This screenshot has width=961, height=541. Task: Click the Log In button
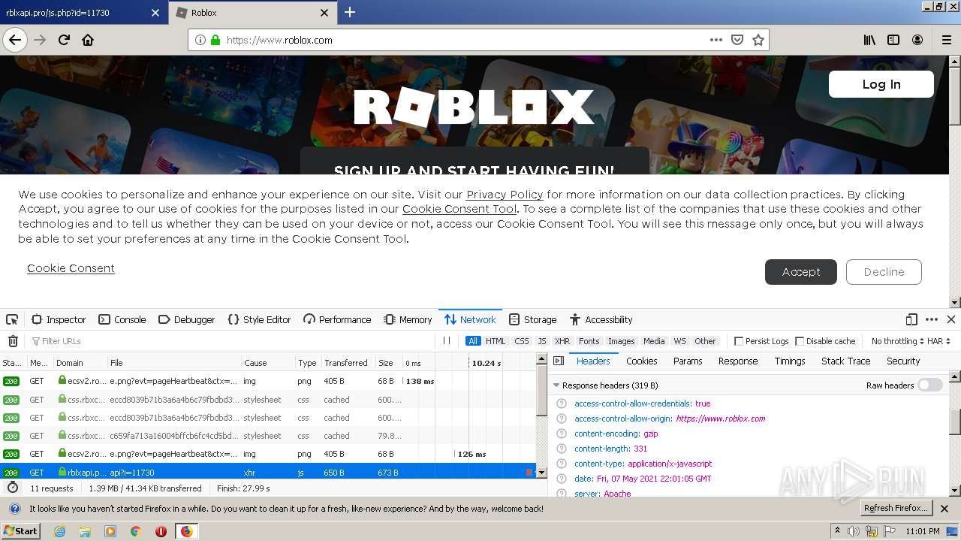pos(881,84)
